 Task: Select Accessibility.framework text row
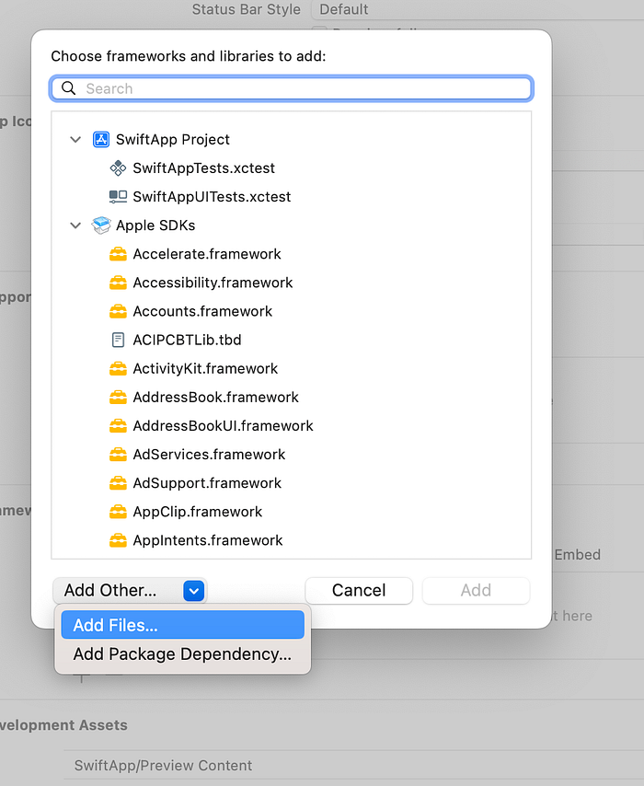213,283
